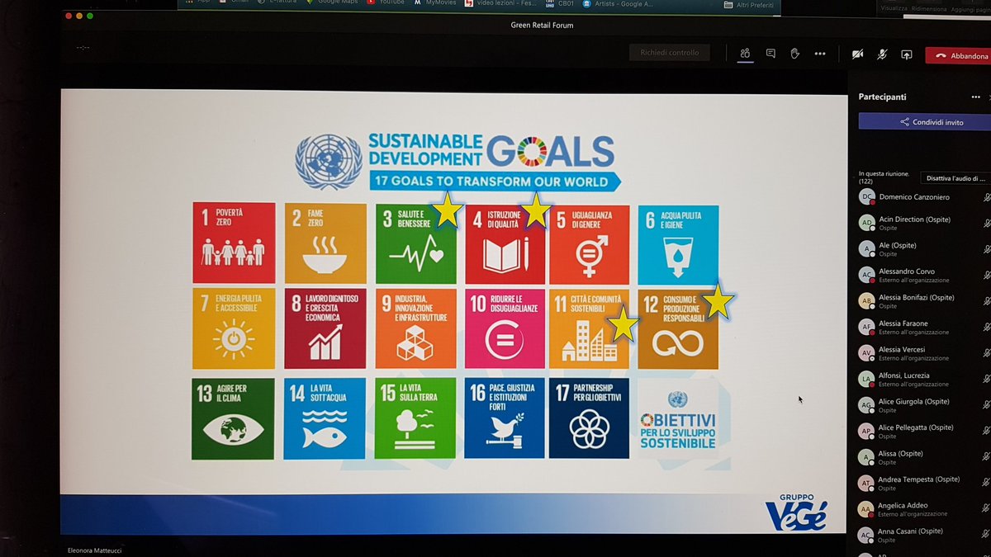Leave the meeting with Abbandona
Image resolution: width=991 pixels, height=557 pixels.
(x=958, y=56)
